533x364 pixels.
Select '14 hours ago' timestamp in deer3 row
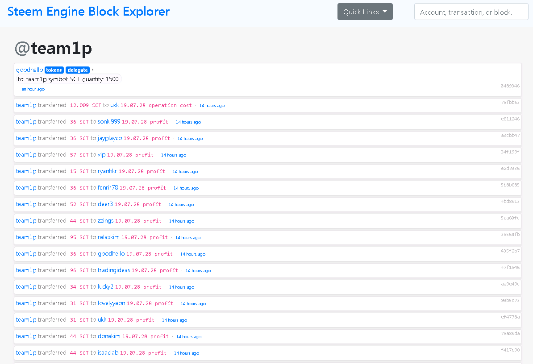181,205
